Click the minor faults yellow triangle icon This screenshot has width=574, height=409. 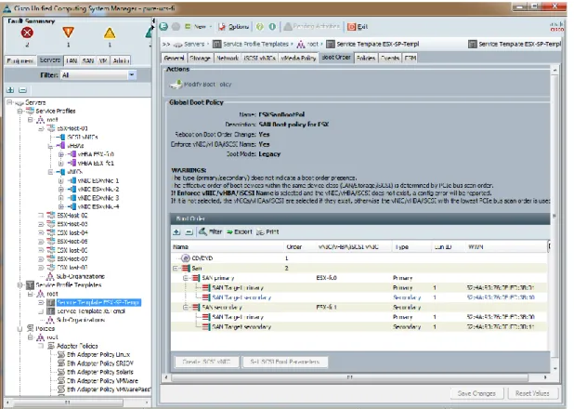110,33
